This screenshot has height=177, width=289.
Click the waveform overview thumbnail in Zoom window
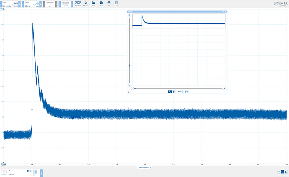179,21
